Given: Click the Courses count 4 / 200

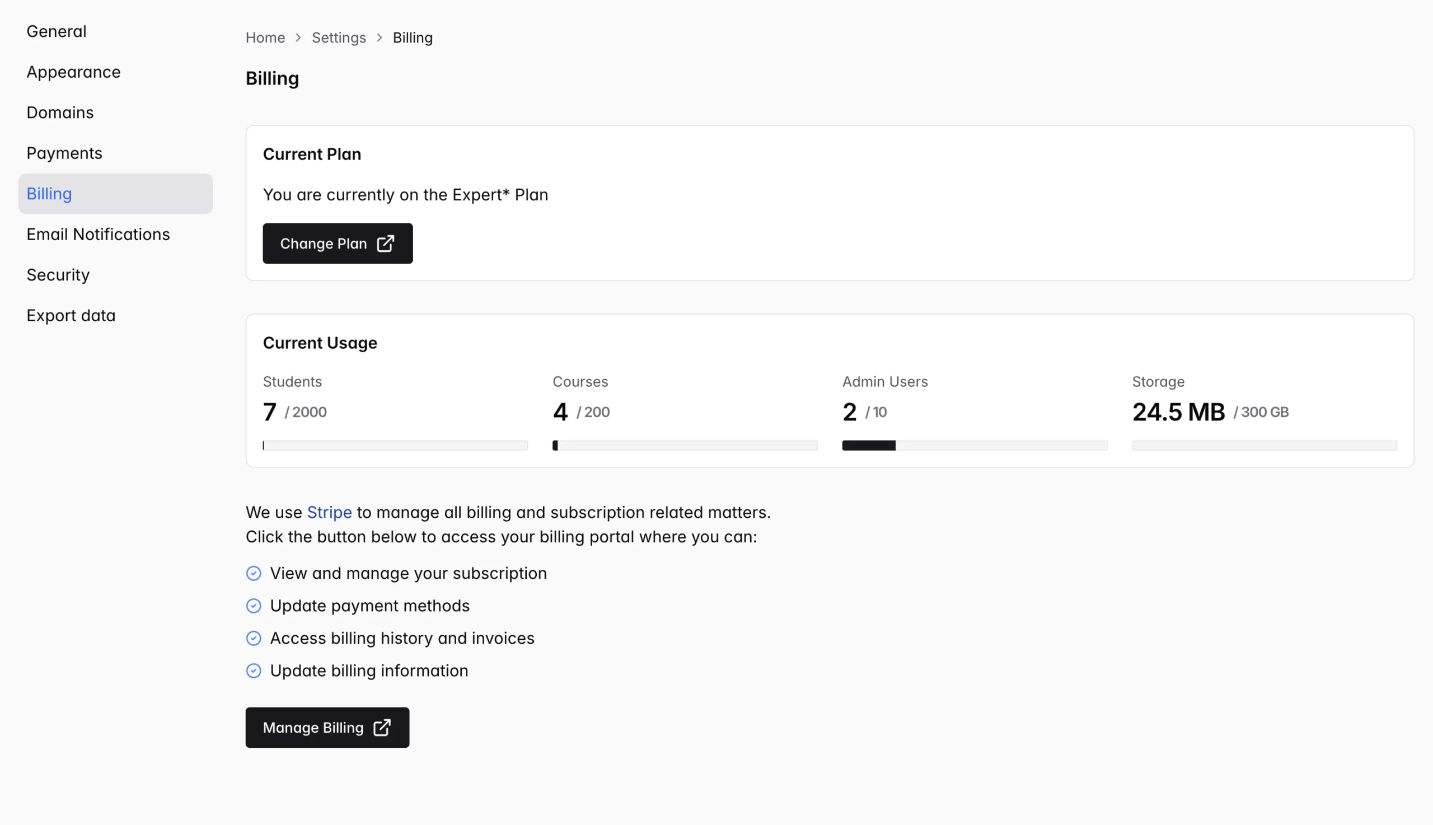Looking at the screenshot, I should tap(582, 412).
